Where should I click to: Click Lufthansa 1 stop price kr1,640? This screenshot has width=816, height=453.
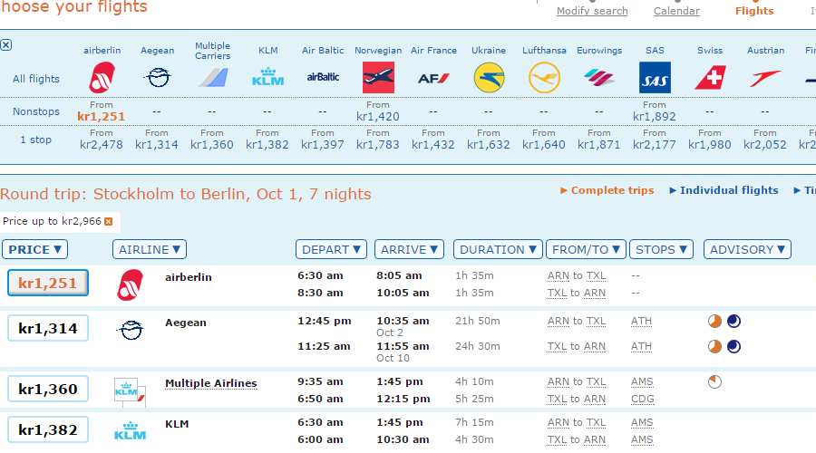(544, 145)
